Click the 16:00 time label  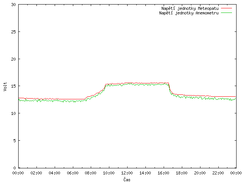pos(163,173)
